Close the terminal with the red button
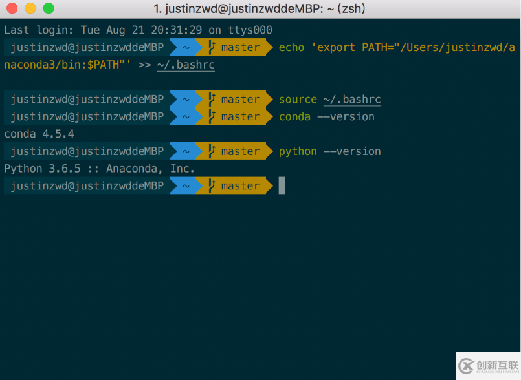Image resolution: width=521 pixels, height=380 pixels. pos(12,9)
